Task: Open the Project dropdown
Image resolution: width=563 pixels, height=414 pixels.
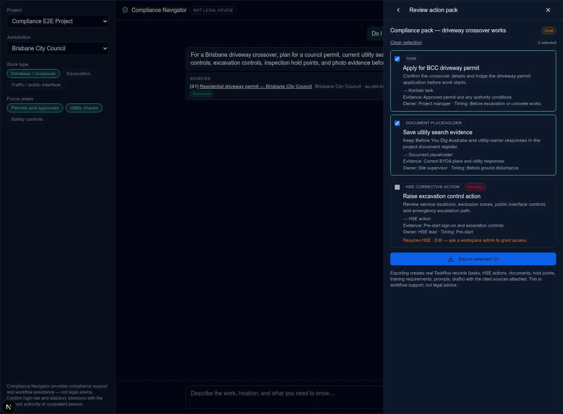Action: [58, 21]
